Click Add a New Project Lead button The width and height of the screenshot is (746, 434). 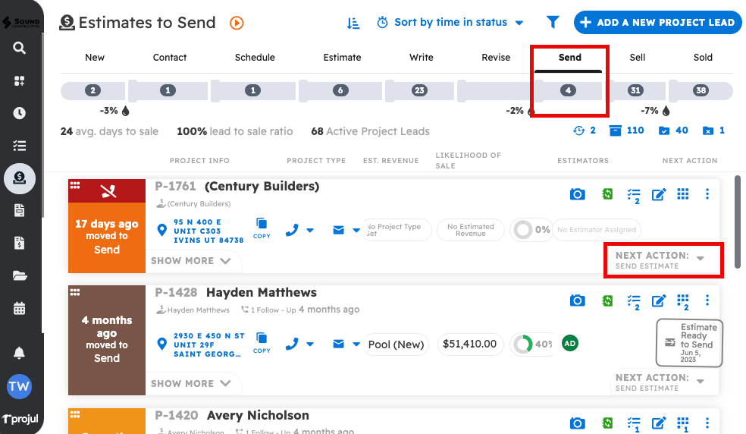pos(657,23)
